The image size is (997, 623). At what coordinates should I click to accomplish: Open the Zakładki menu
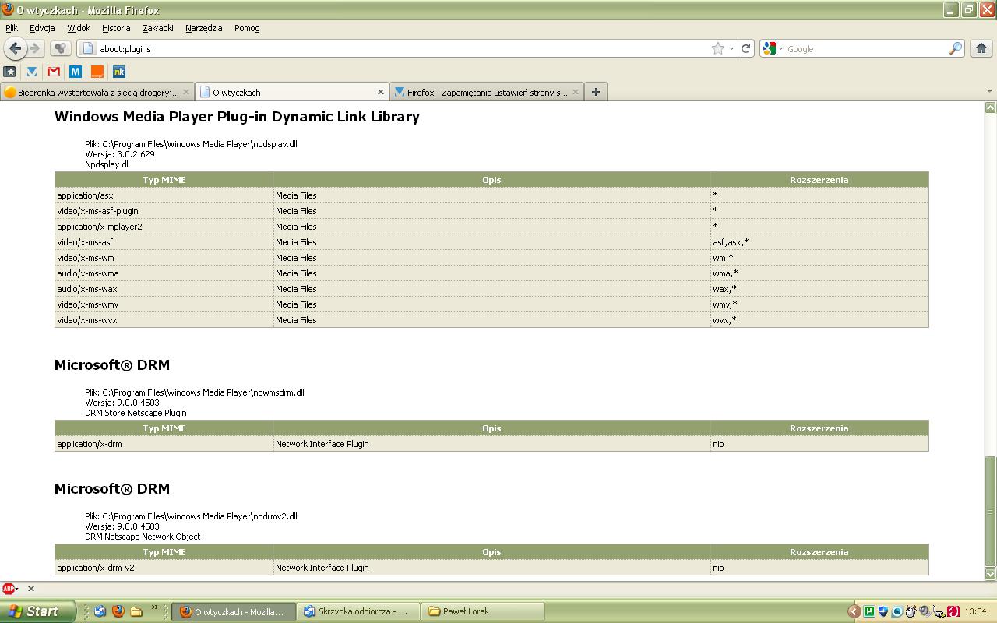point(158,28)
